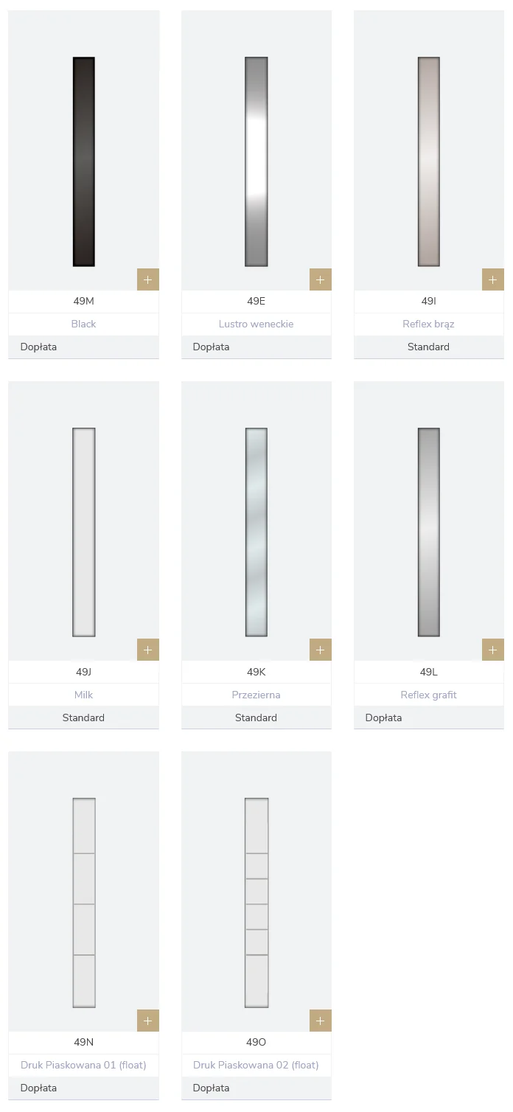Click the Druk Piaskowana 01 (float) label

click(84, 1065)
